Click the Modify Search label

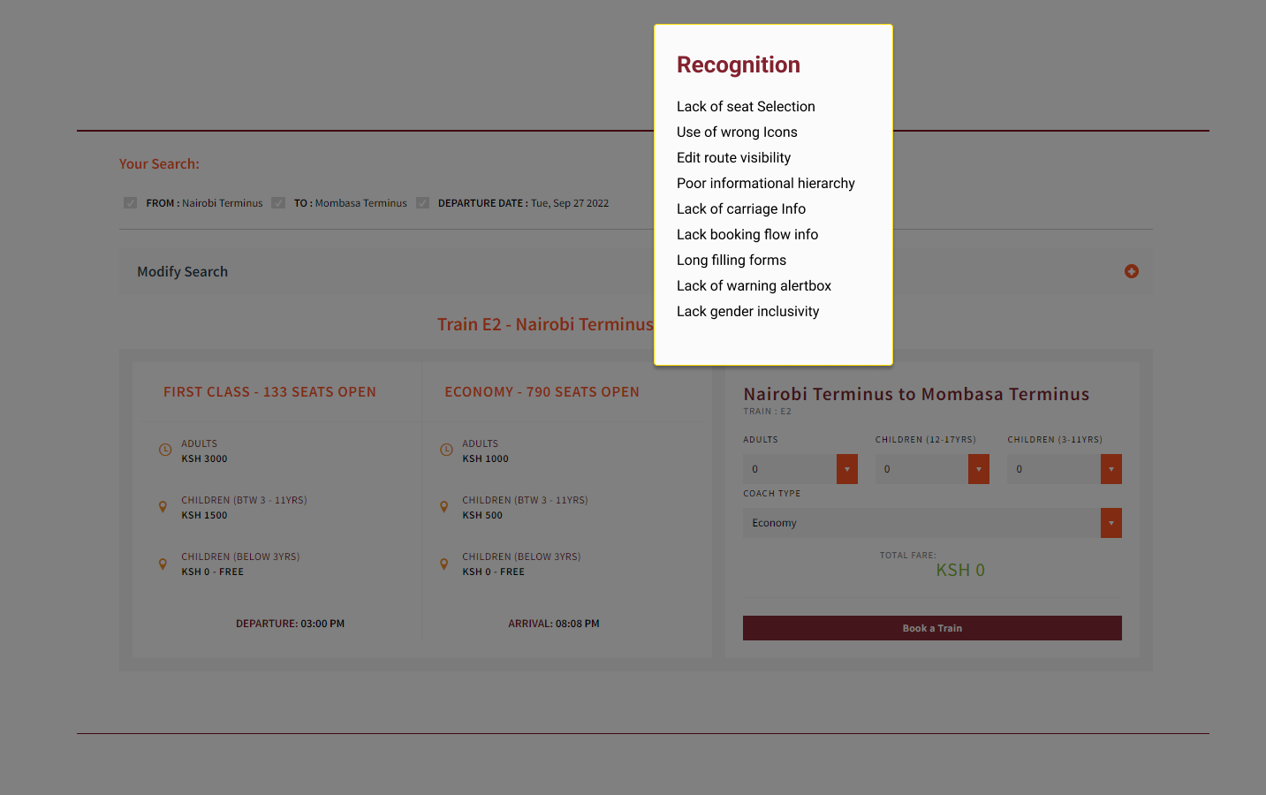[183, 272]
